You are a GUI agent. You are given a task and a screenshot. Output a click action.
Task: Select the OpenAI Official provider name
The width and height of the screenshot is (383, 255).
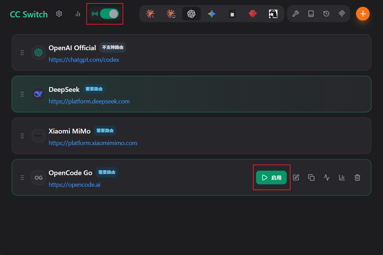pyautogui.click(x=72, y=48)
